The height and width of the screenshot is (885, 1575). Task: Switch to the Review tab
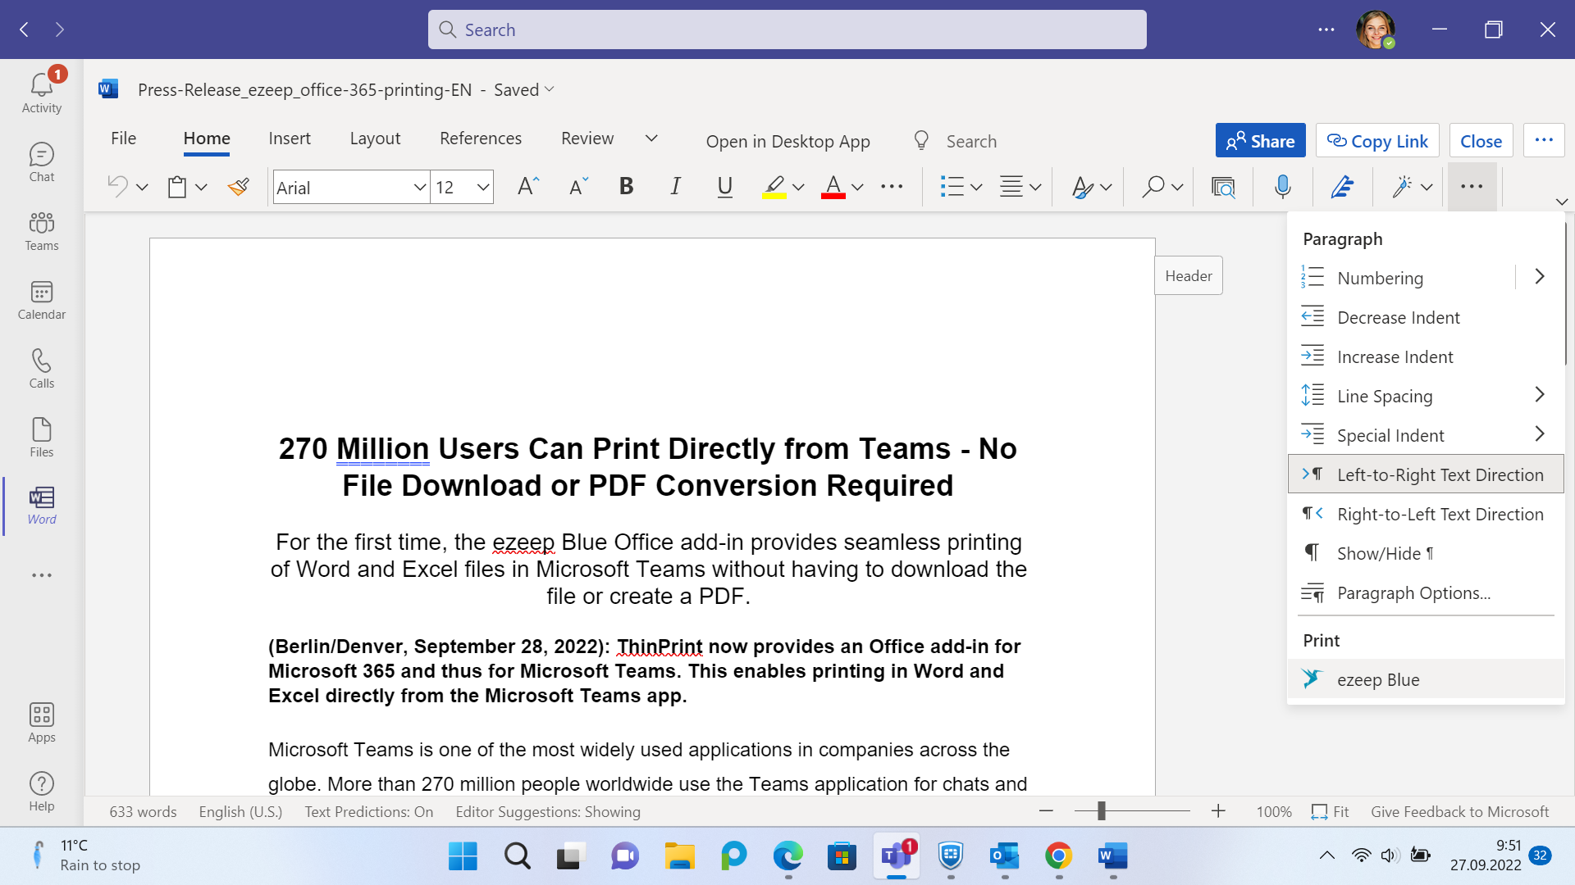click(x=587, y=138)
